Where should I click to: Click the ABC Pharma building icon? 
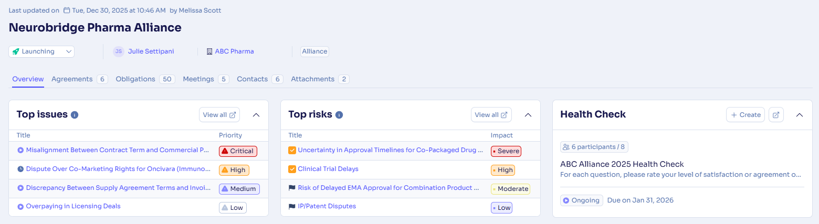209,51
